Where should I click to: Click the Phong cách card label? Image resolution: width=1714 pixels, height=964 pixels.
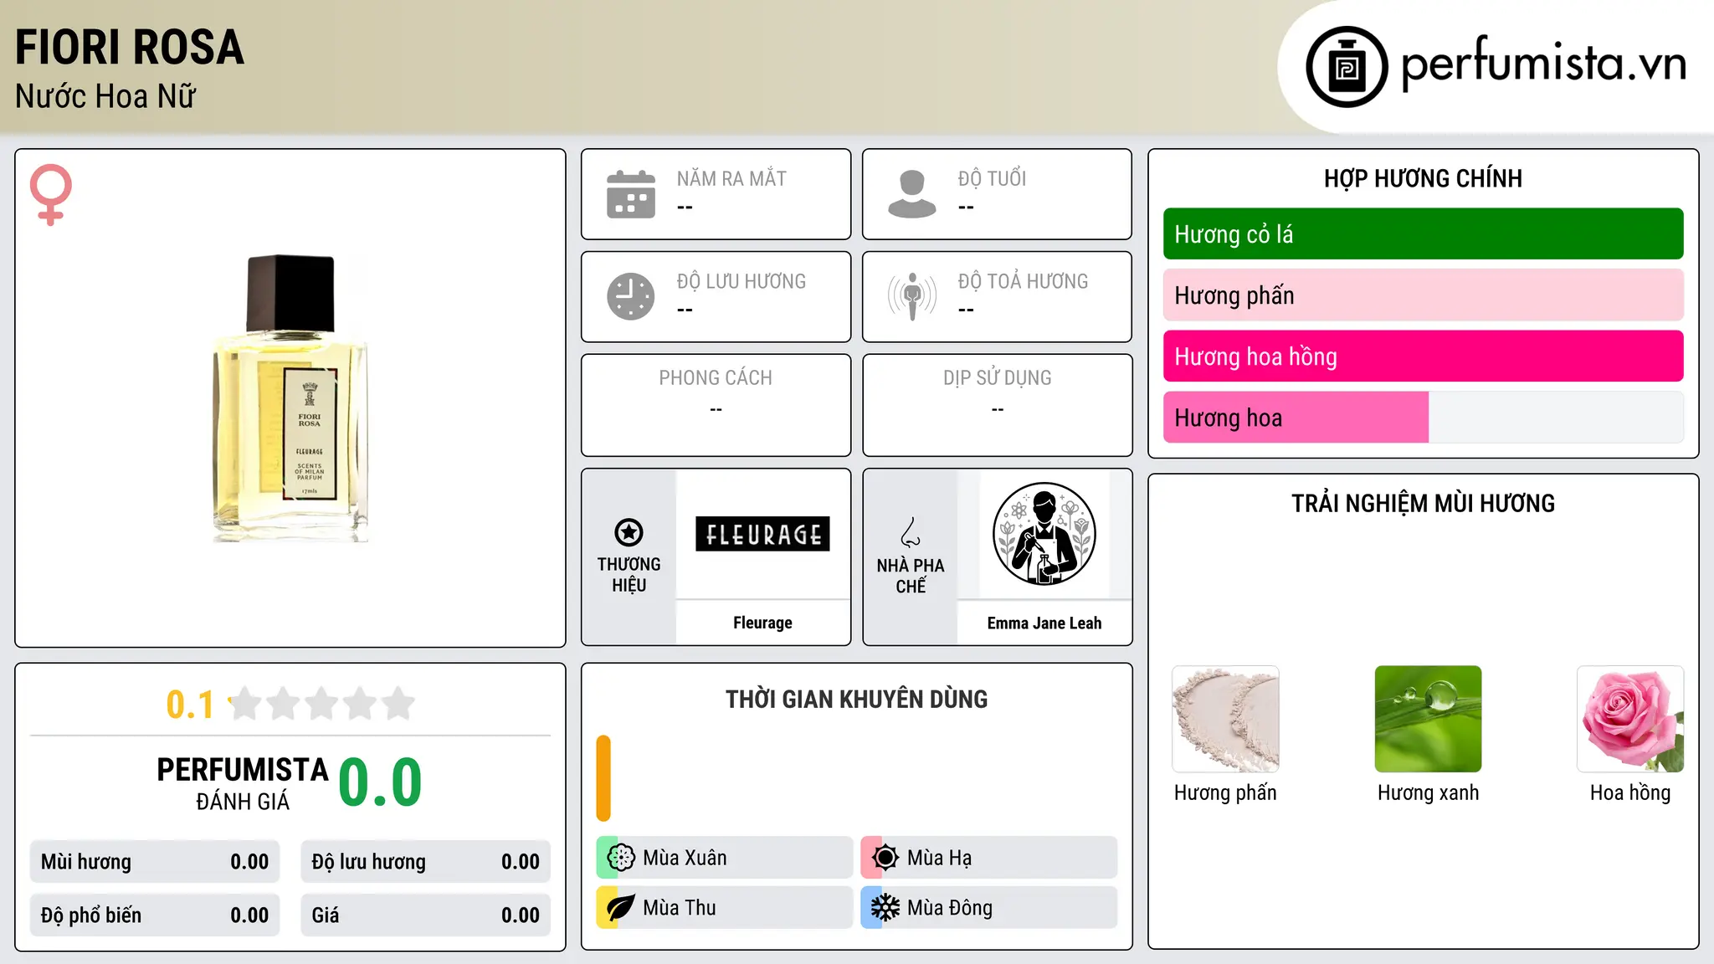(x=716, y=378)
